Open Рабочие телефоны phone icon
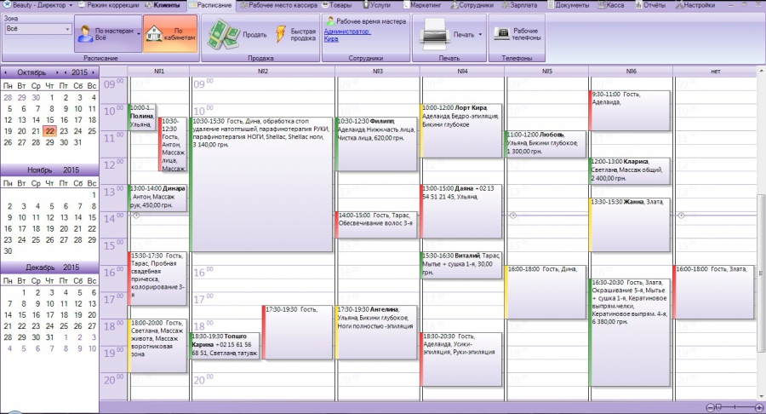Viewport: 766px width, 414px height. [x=501, y=34]
